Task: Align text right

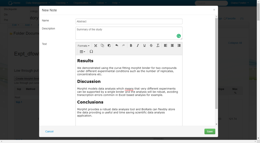Action: pyautogui.click(x=179, y=45)
